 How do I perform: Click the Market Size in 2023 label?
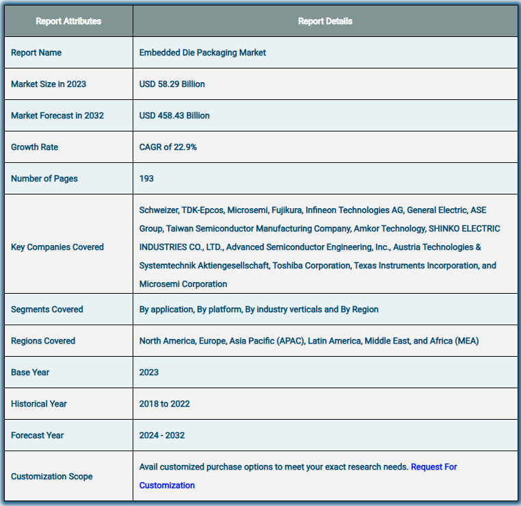[x=49, y=84]
